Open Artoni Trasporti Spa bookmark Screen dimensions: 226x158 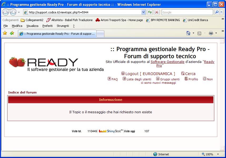point(119,20)
